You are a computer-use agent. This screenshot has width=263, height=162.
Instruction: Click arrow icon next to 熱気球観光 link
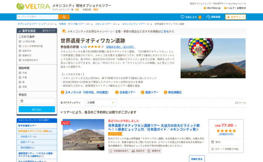(x=165, y=92)
